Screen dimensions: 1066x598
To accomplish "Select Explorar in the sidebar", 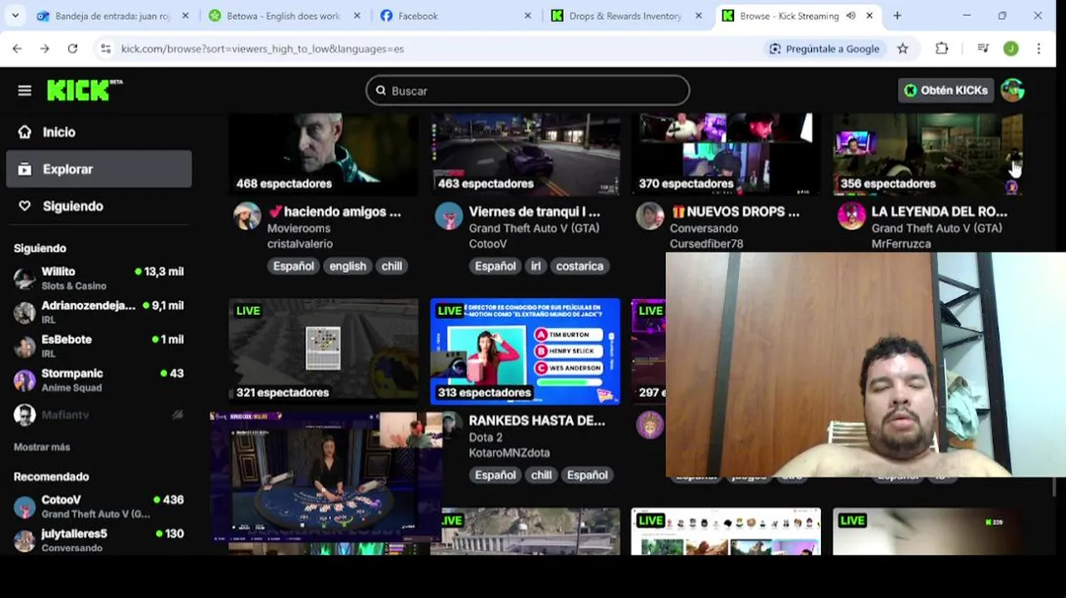I will (x=99, y=169).
